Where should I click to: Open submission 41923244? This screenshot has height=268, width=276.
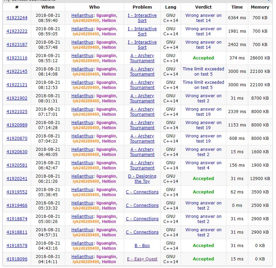tap(17, 18)
